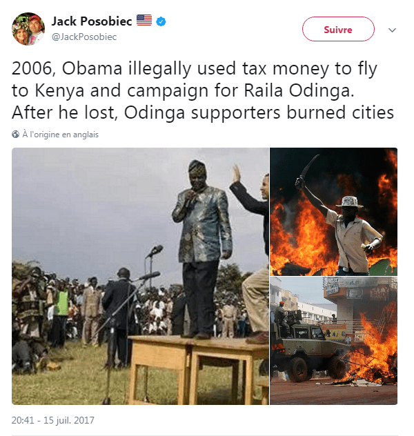Open Jack Posobiec's profile avatar
This screenshot has width=414, height=436.
[x=28, y=29]
